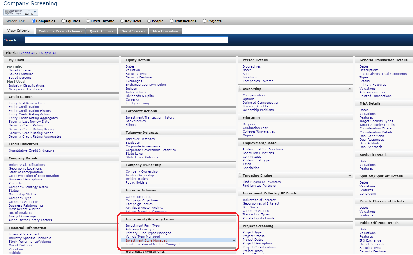Open the Saved Screens tab
The width and height of the screenshot is (413, 255).
(133, 31)
